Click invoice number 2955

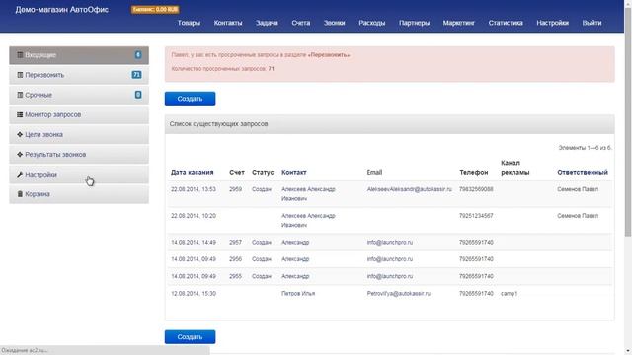[235, 276]
